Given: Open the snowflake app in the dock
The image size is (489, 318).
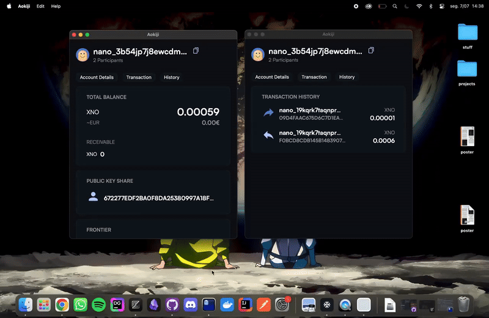Looking at the screenshot, I should click(327, 305).
